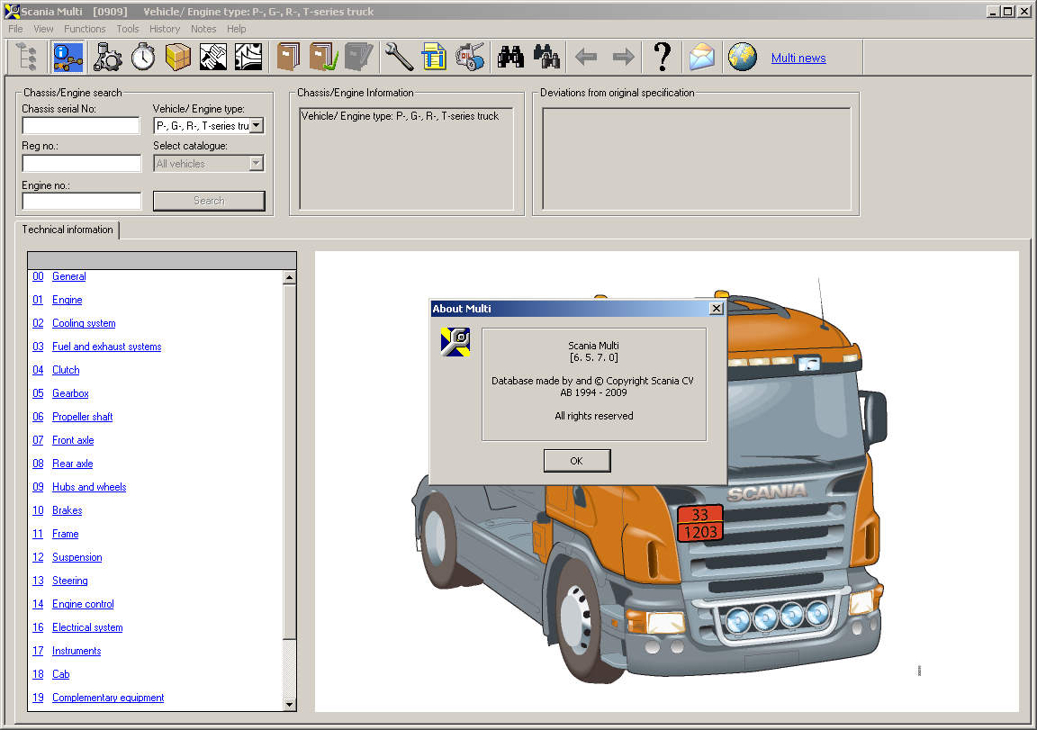
Task: Expand the Select catalogue dropdown
Action: tap(256, 164)
